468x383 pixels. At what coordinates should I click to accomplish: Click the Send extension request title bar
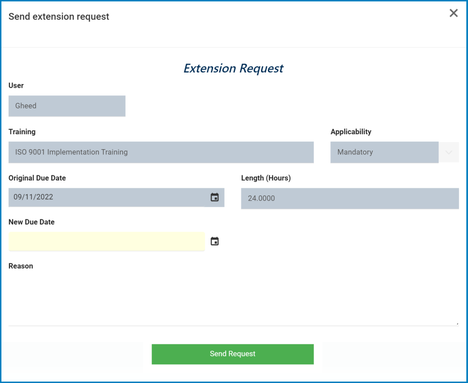point(58,16)
